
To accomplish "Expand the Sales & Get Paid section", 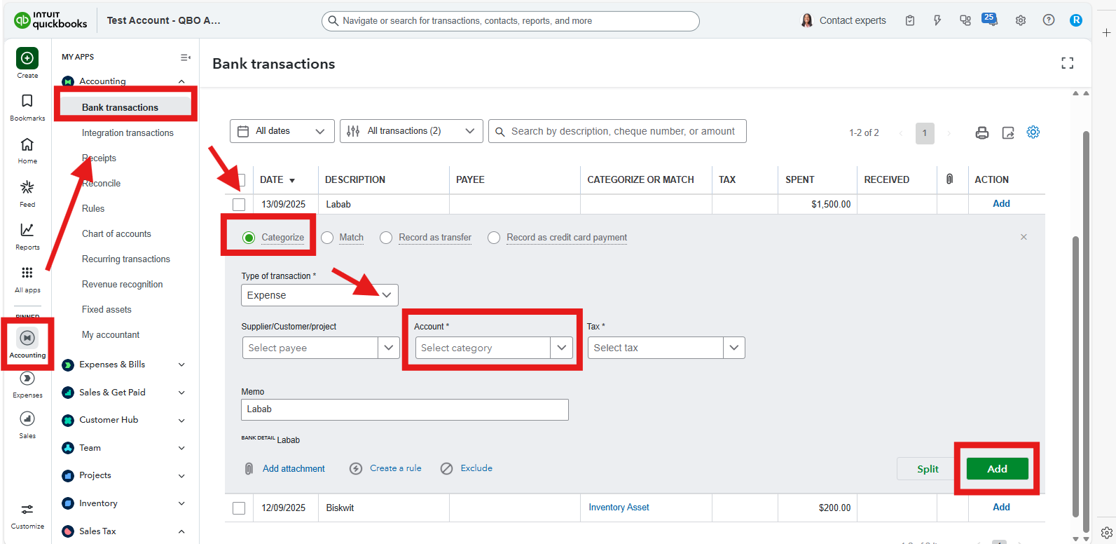I will tap(182, 393).
